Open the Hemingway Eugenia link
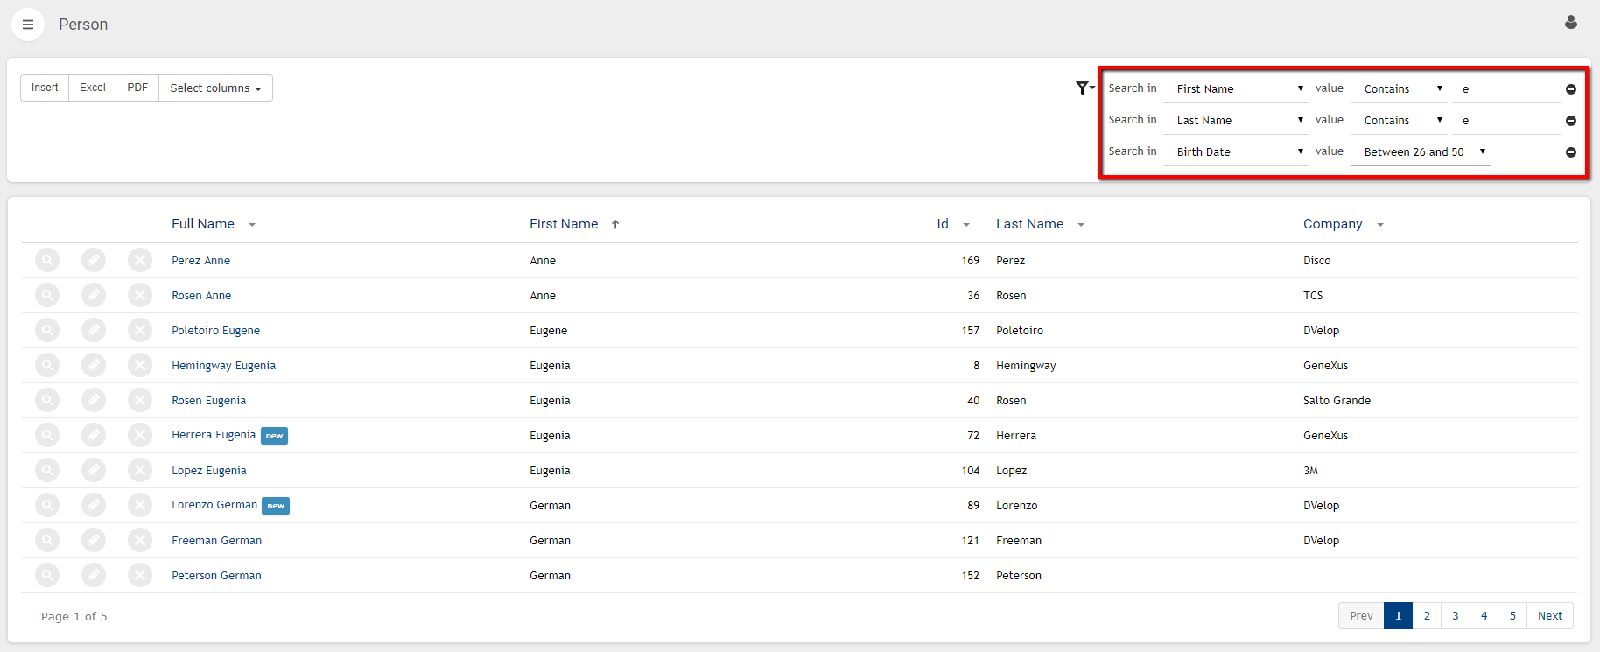1600x652 pixels. pyautogui.click(x=223, y=365)
